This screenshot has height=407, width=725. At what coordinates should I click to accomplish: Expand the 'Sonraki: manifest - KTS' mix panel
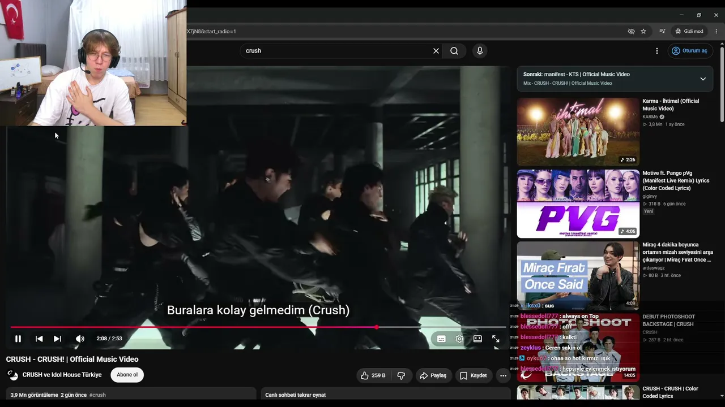tap(703, 79)
